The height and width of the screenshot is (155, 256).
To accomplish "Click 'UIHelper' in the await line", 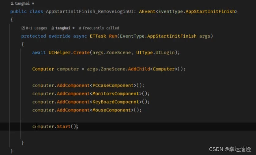I will coord(60,53).
